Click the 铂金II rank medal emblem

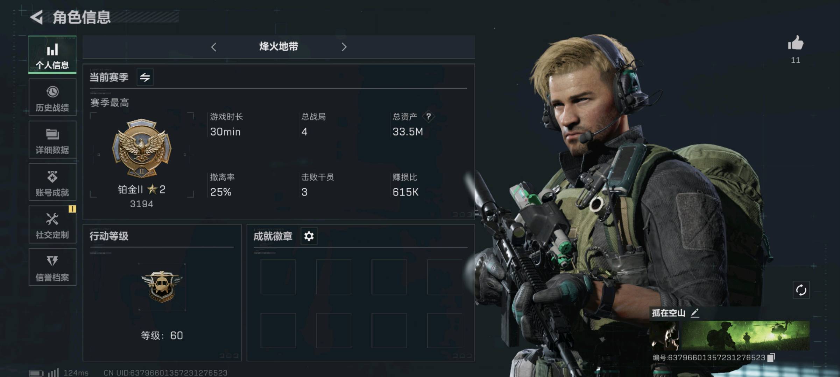tap(142, 148)
